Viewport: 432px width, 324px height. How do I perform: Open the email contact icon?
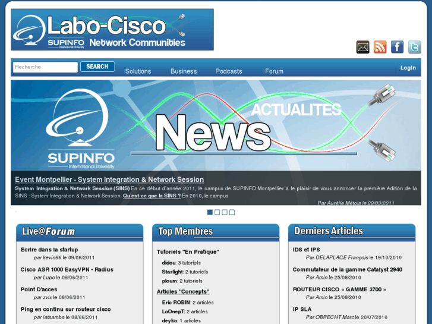(363, 47)
